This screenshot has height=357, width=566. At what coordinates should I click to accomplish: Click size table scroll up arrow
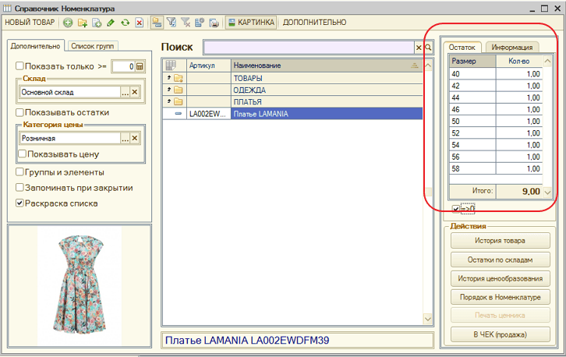pyautogui.click(x=547, y=61)
